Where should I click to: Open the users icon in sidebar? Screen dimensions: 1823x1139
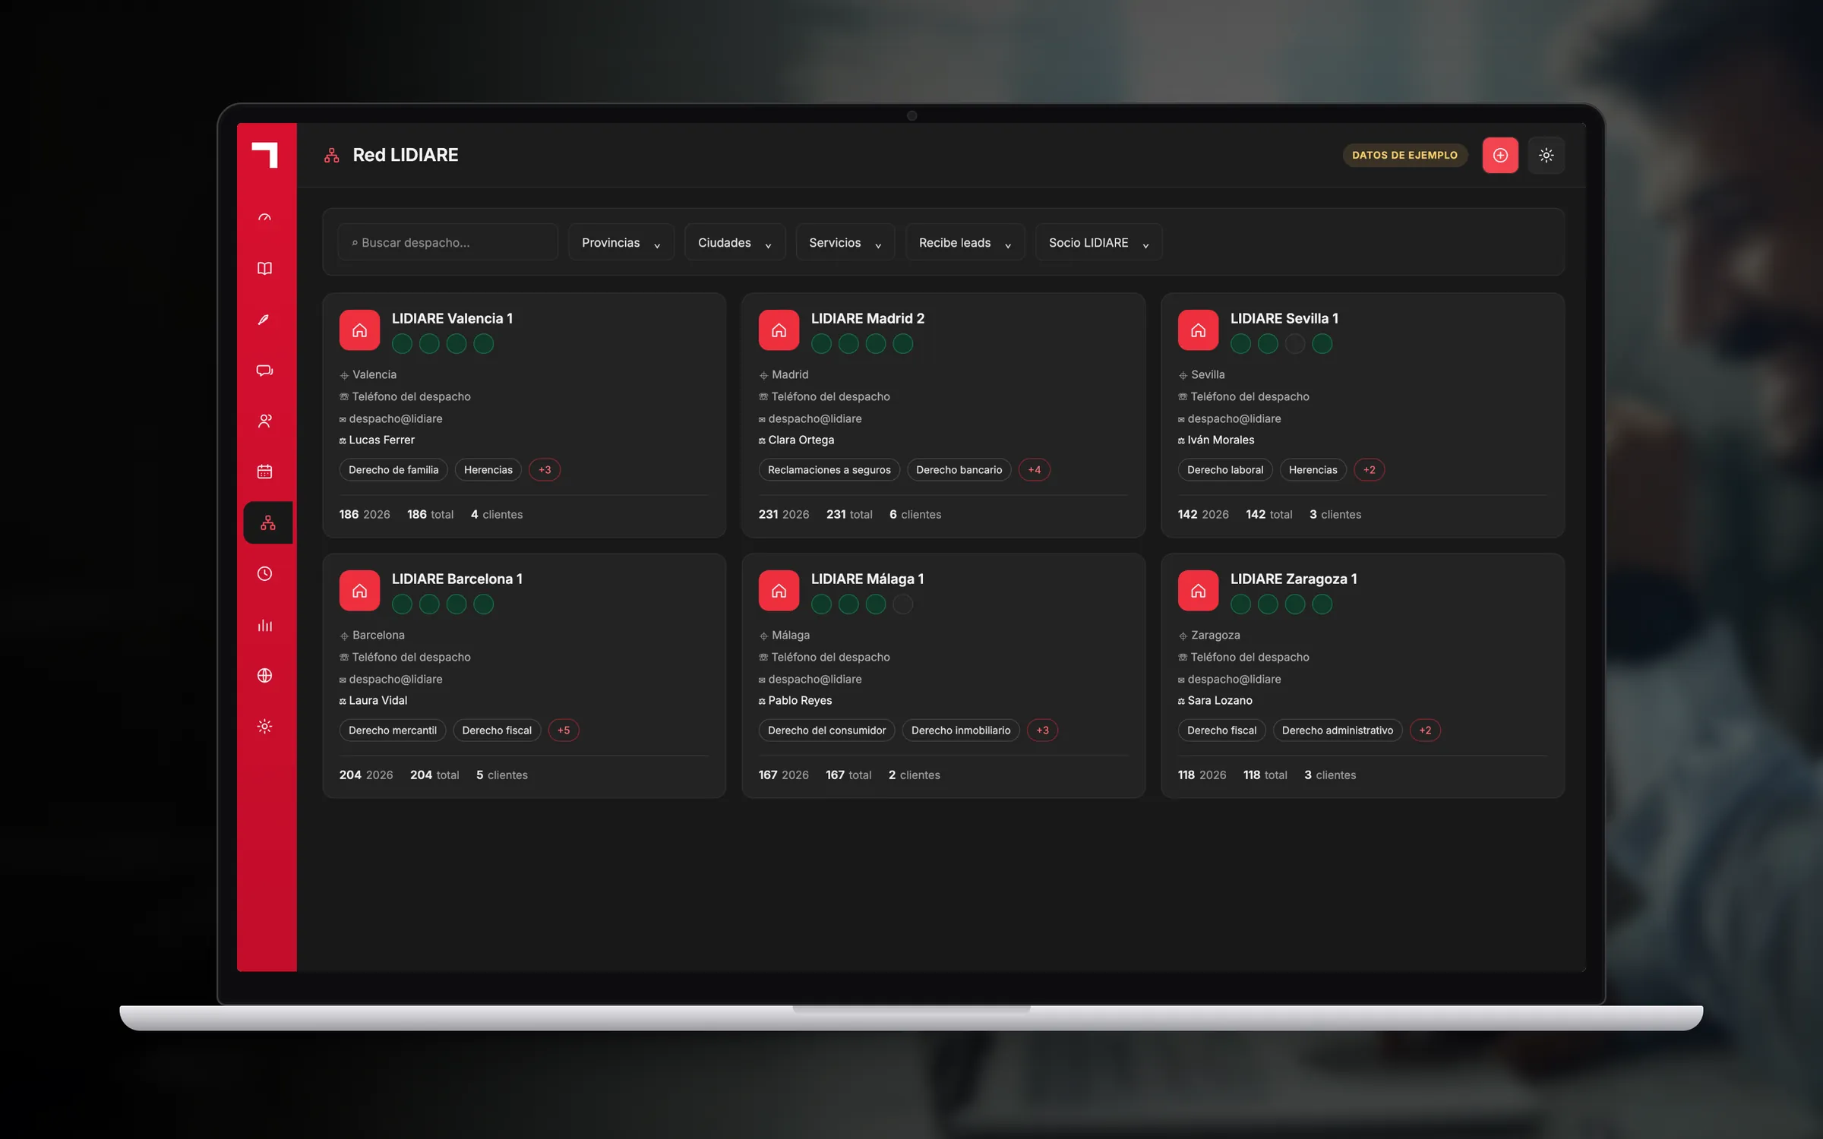pyautogui.click(x=264, y=421)
